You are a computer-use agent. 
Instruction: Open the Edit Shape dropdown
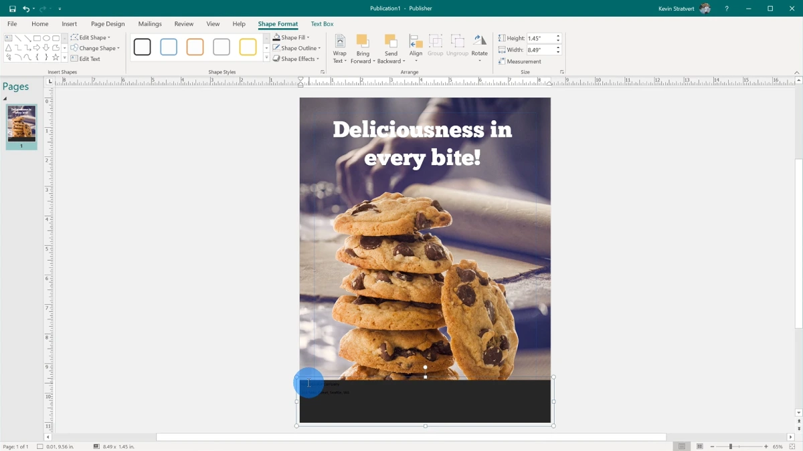91,37
